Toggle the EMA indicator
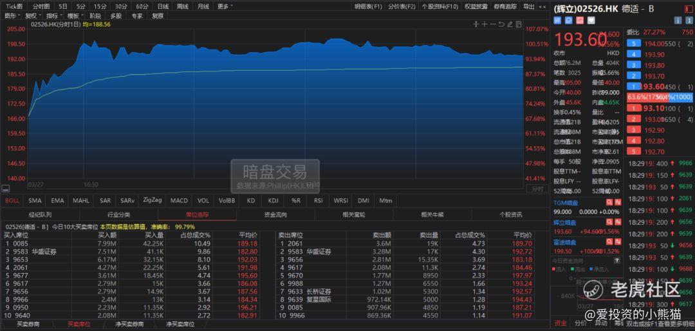This screenshot has height=331, width=695. coord(57,200)
